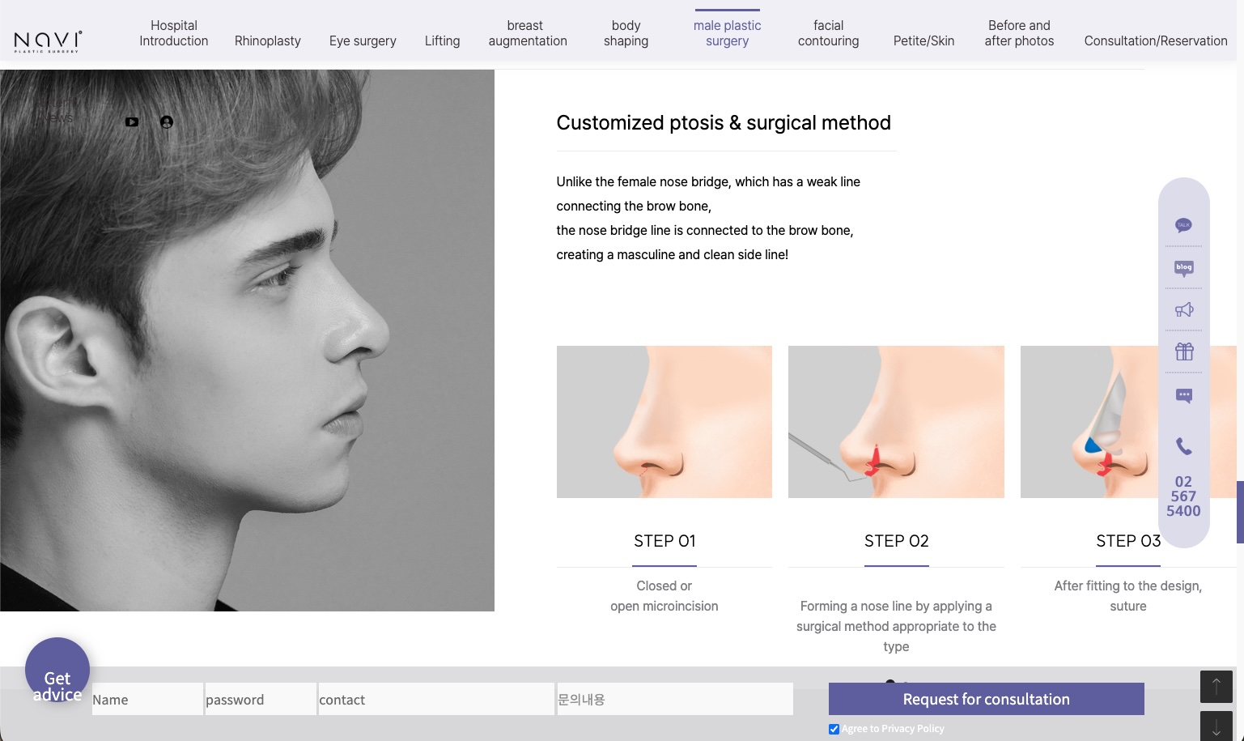Screen dimensions: 1244x741
Task: Click the Name input field
Action: click(x=147, y=699)
